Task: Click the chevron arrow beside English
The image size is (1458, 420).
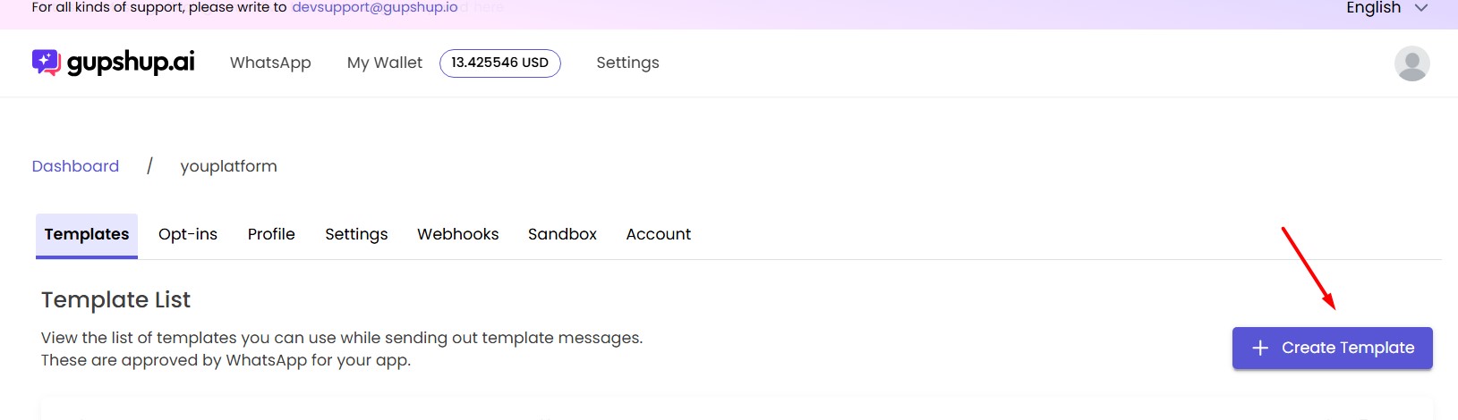Action: pyautogui.click(x=1421, y=8)
